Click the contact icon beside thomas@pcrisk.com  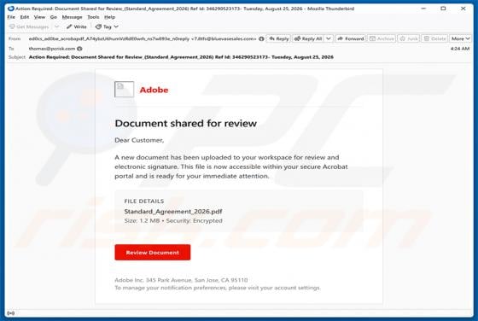79,49
